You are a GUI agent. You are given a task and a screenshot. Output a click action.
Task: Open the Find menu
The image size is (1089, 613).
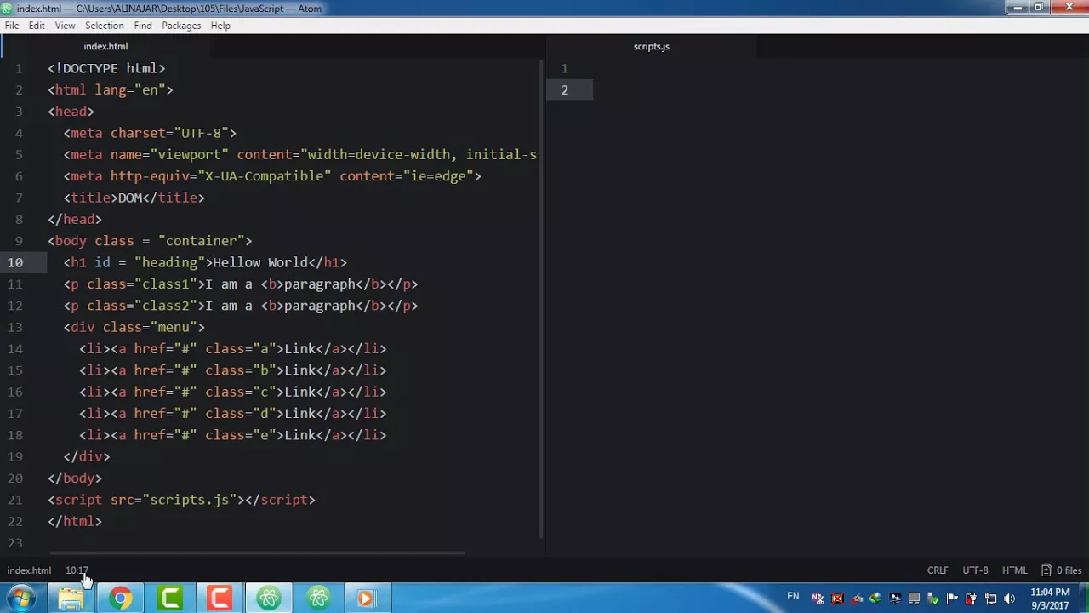coord(143,26)
